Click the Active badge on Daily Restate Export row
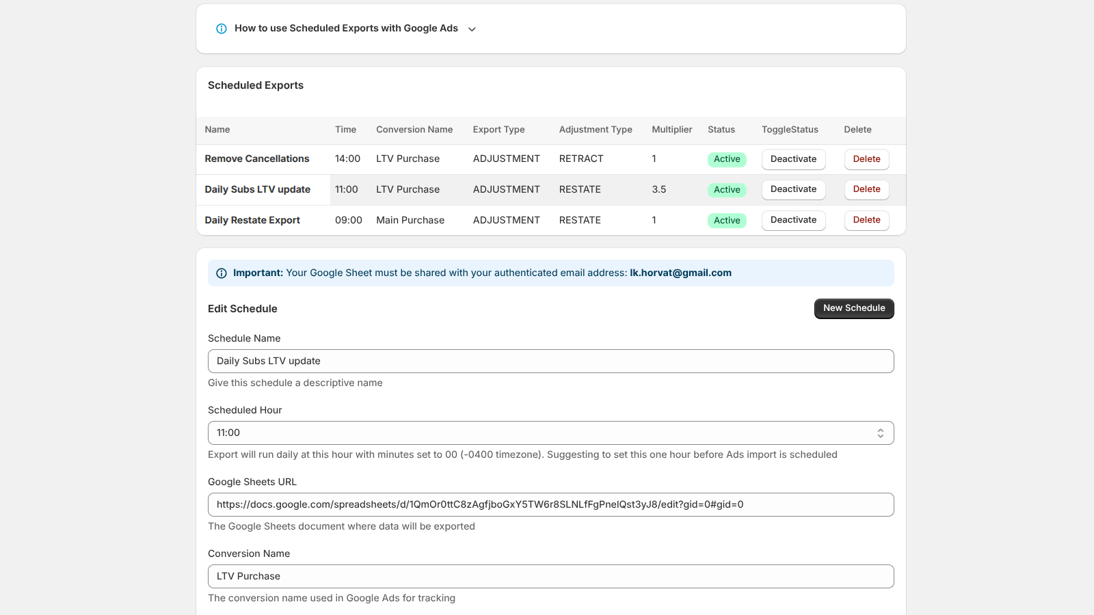The height and width of the screenshot is (615, 1094). click(x=726, y=220)
